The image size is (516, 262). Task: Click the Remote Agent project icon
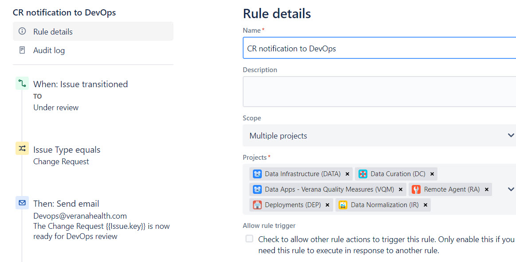pos(416,189)
